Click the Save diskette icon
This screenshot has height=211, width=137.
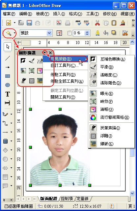[x=29, y=23]
